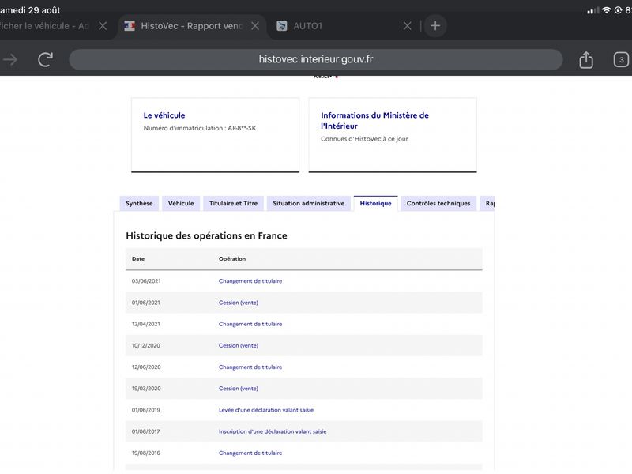Viewport: 632px width, 474px height.
Task: Click the Date column header
Action: coord(137,259)
